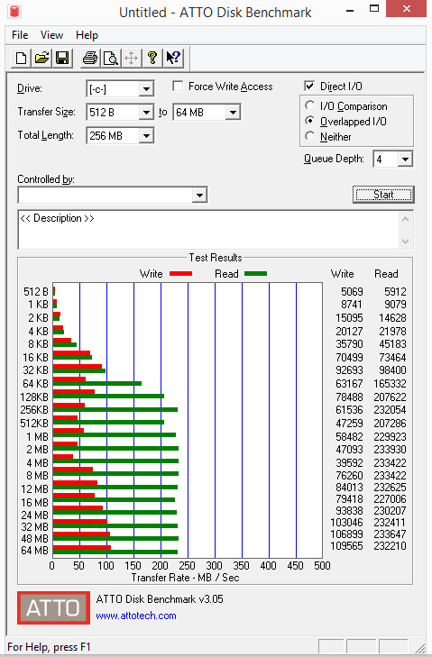Viewport: 432px width, 657px height.
Task: Click the New document toolbar icon
Action: 21,58
